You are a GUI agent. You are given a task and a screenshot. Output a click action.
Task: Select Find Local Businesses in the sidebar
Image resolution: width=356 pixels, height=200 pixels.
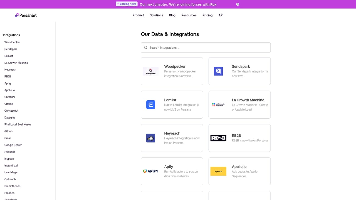pos(18,124)
